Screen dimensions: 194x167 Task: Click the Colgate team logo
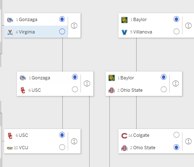click(x=124, y=136)
